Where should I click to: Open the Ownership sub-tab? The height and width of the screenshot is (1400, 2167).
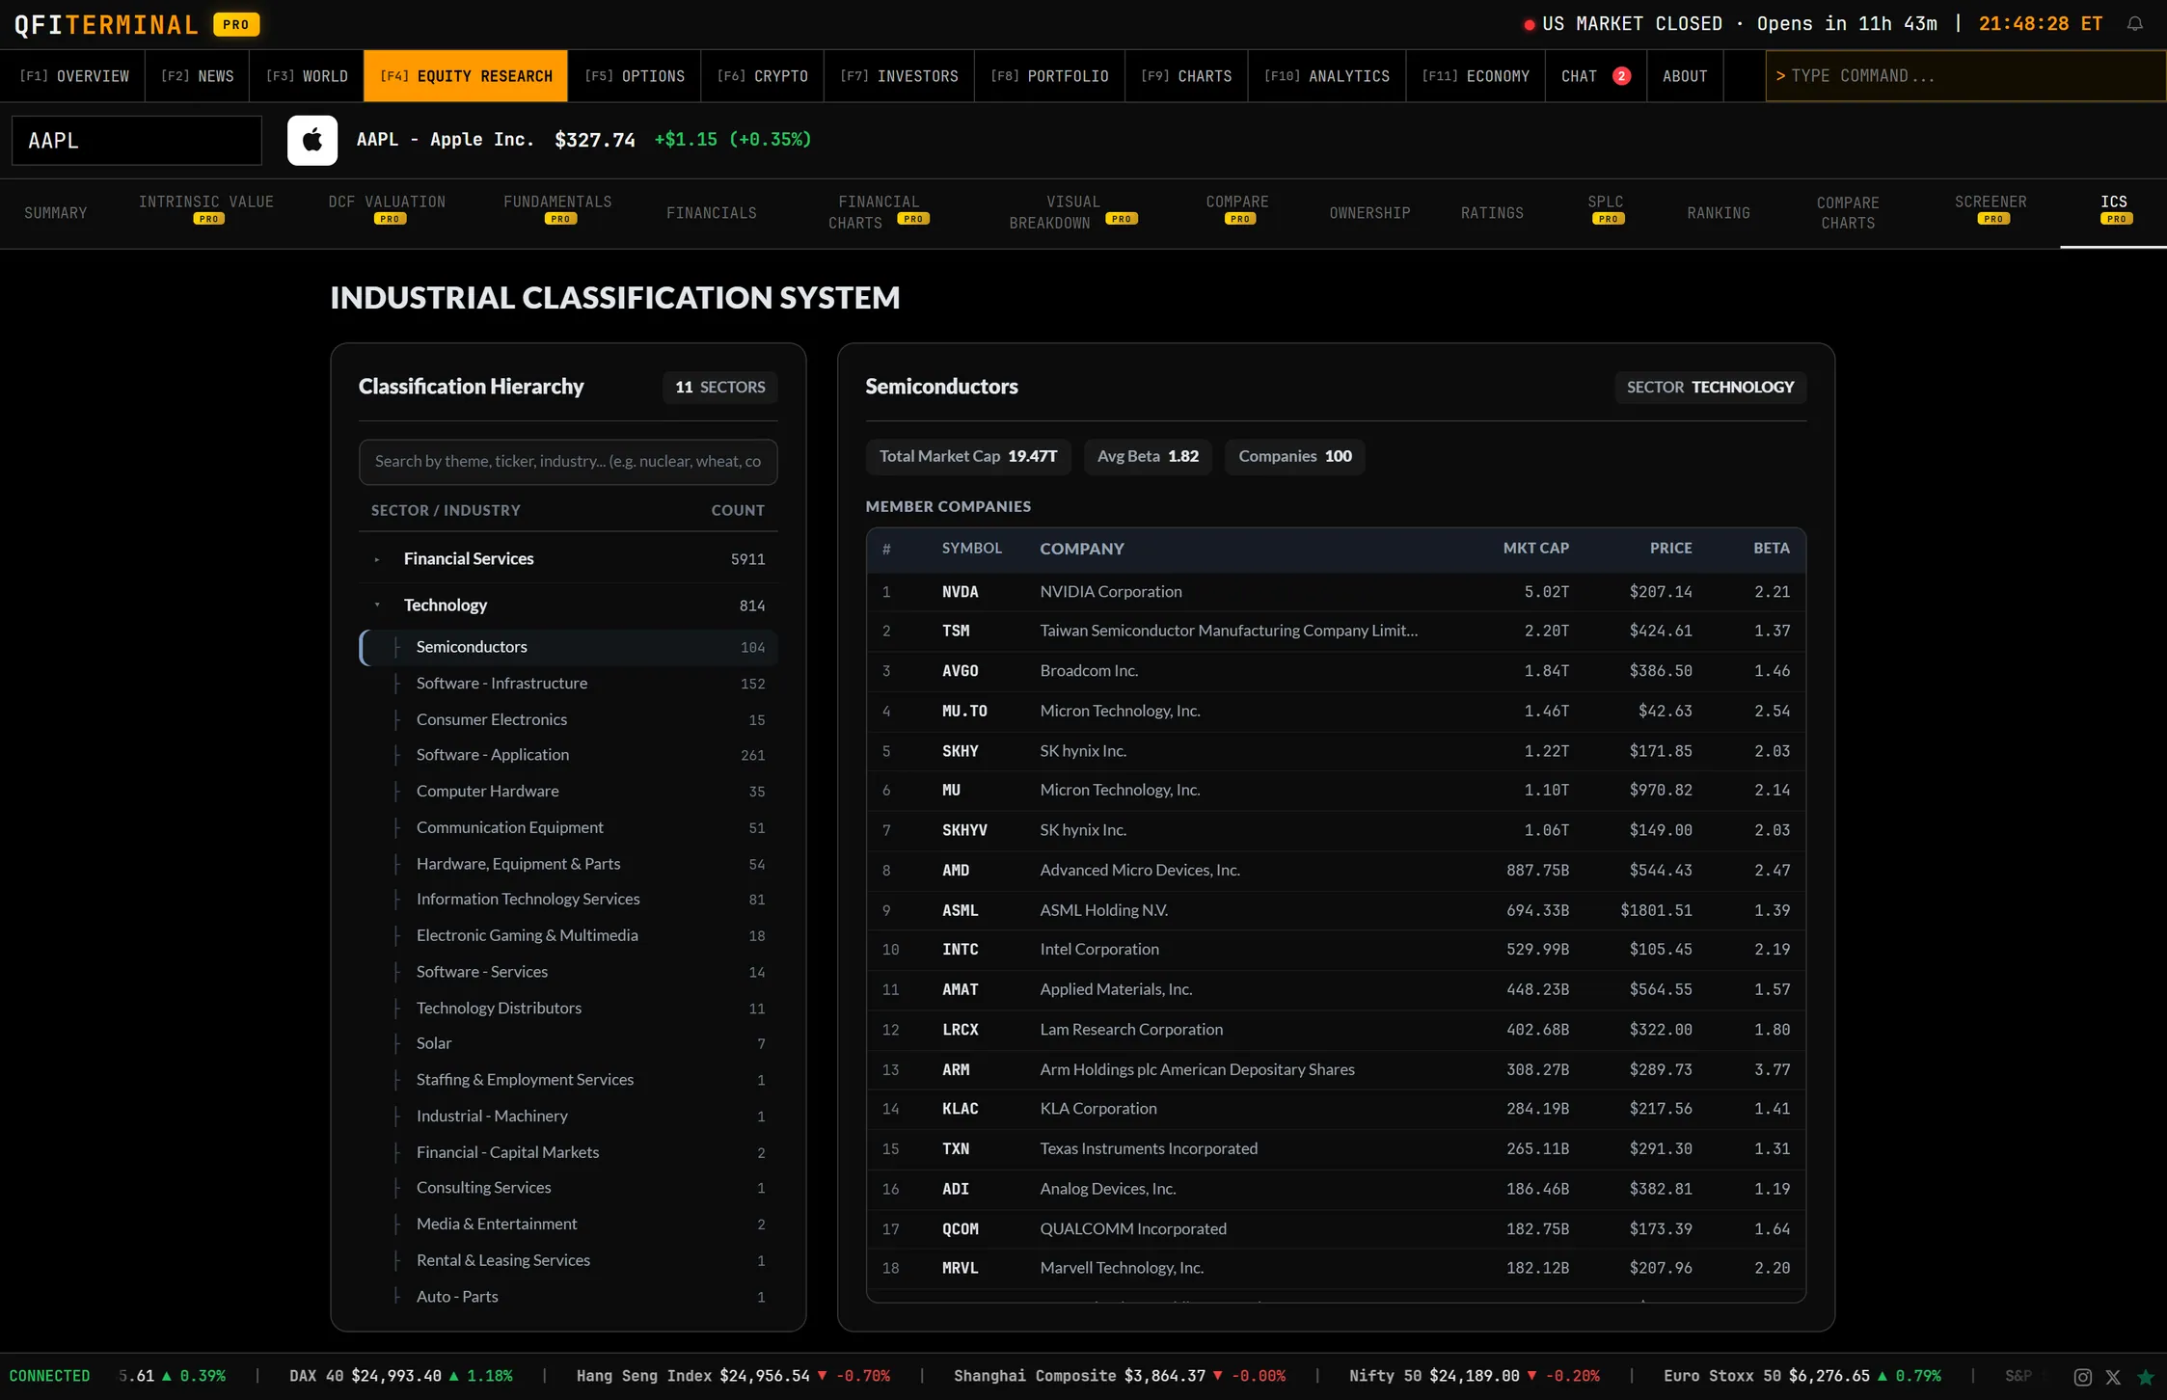coord(1369,213)
